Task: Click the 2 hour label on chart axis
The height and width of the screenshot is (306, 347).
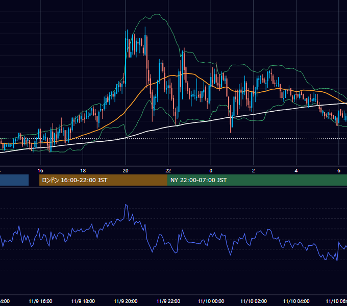Action: pyautogui.click(x=254, y=171)
